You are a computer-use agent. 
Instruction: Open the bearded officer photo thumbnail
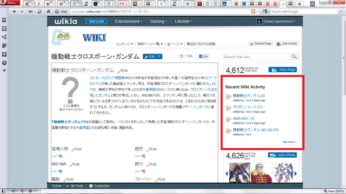pos(261,172)
